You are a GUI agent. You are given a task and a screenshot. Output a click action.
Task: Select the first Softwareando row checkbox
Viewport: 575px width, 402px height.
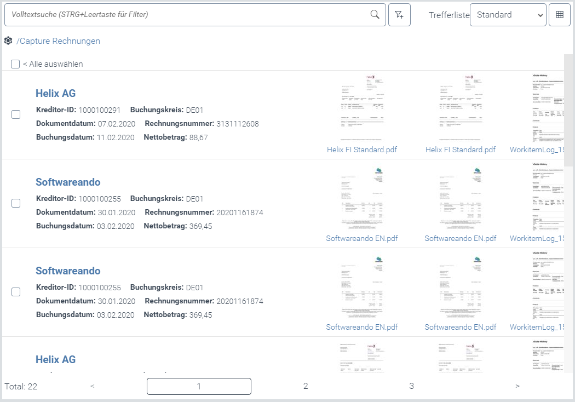(x=16, y=203)
